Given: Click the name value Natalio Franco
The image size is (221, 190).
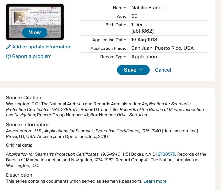Looking at the screenshot, I should click(148, 8).
